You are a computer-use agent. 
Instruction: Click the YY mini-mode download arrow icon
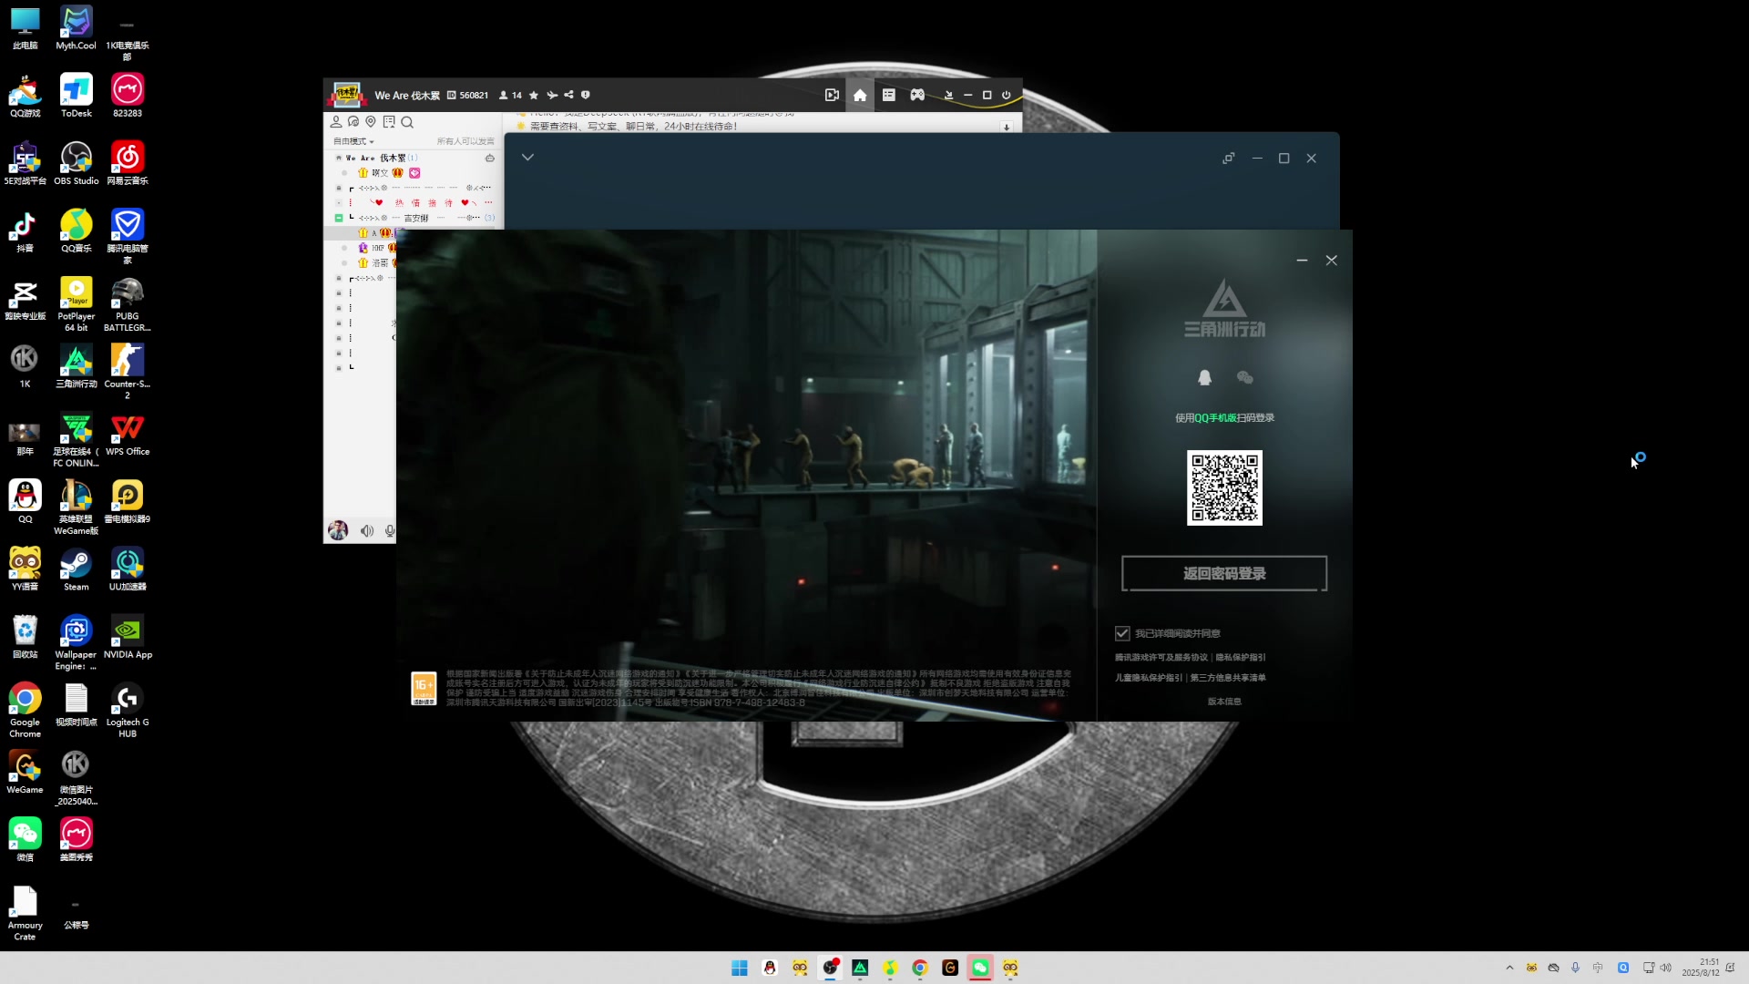click(x=948, y=95)
